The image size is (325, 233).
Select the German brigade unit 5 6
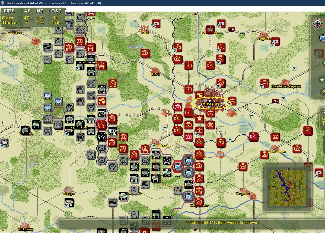167,161
